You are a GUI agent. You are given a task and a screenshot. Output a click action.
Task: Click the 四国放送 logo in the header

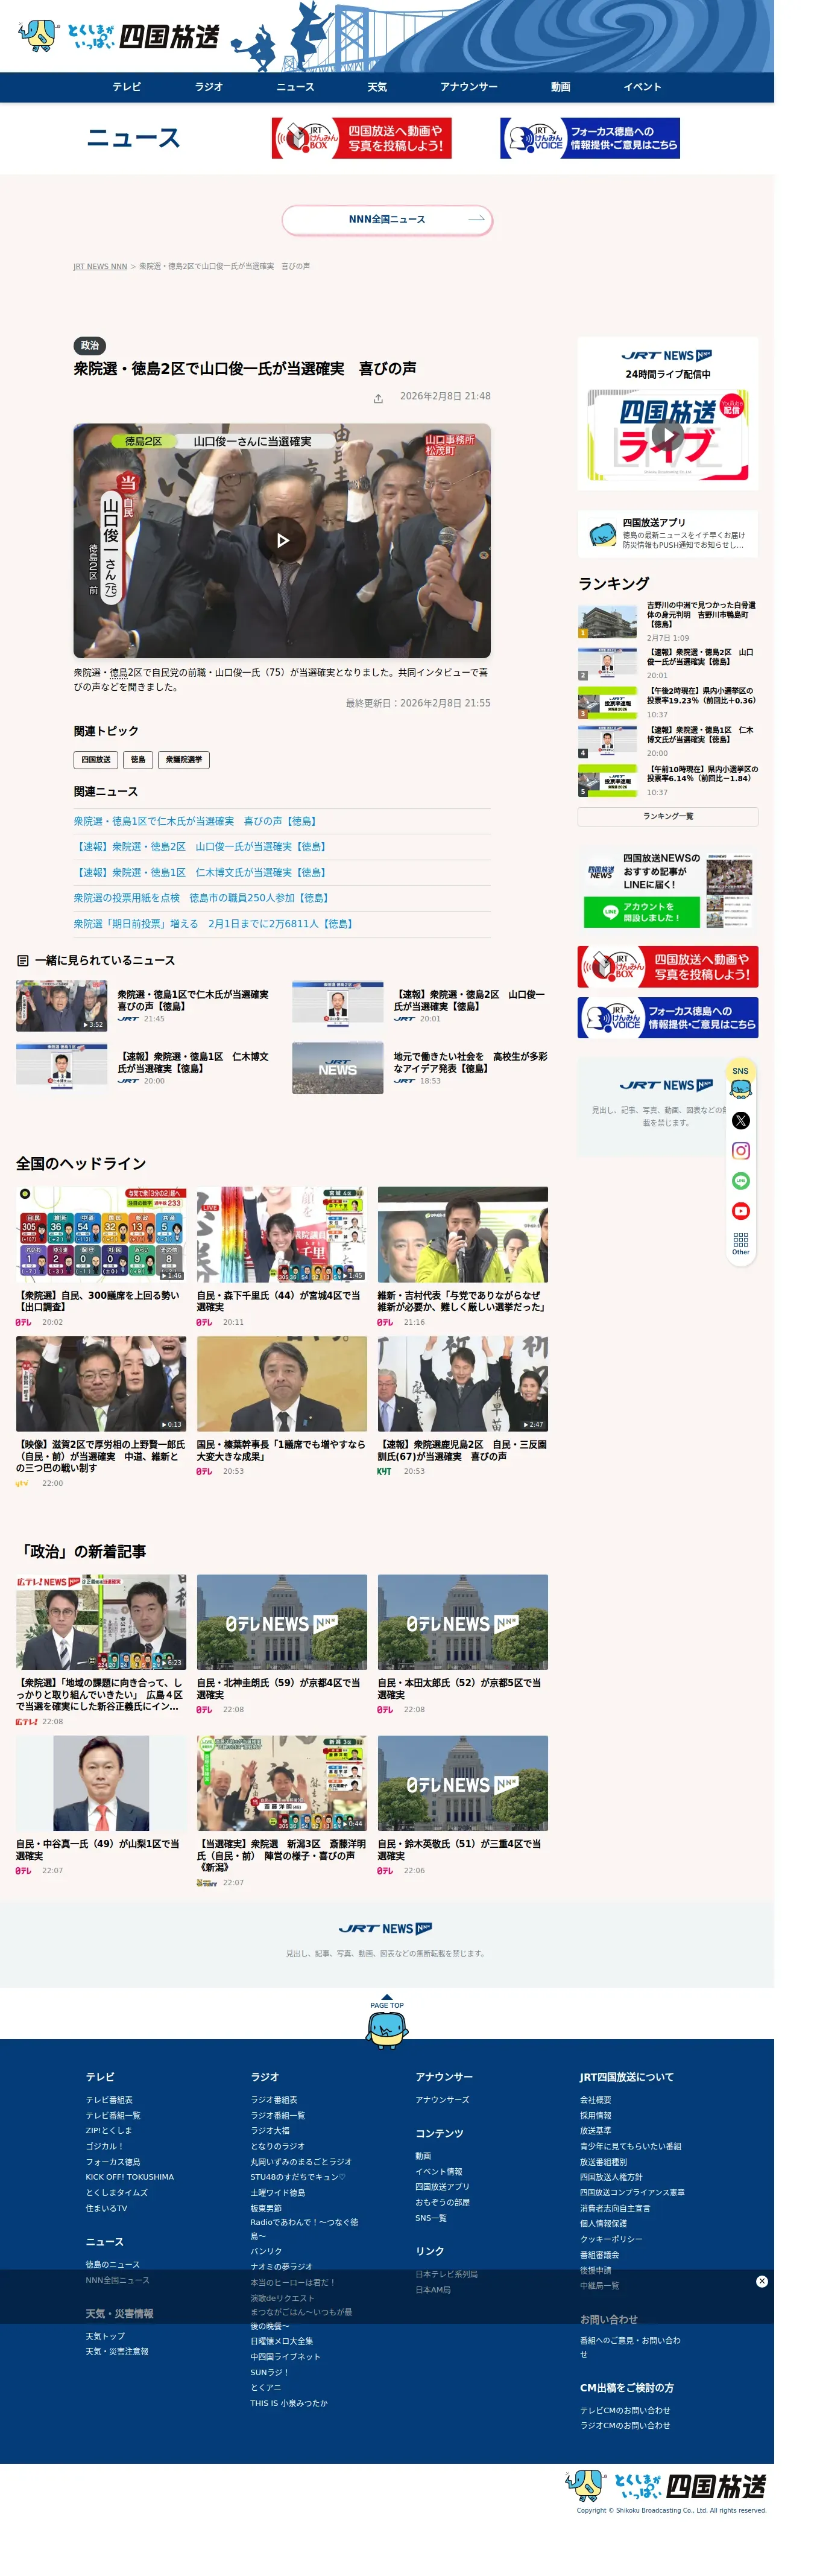pos(118,36)
